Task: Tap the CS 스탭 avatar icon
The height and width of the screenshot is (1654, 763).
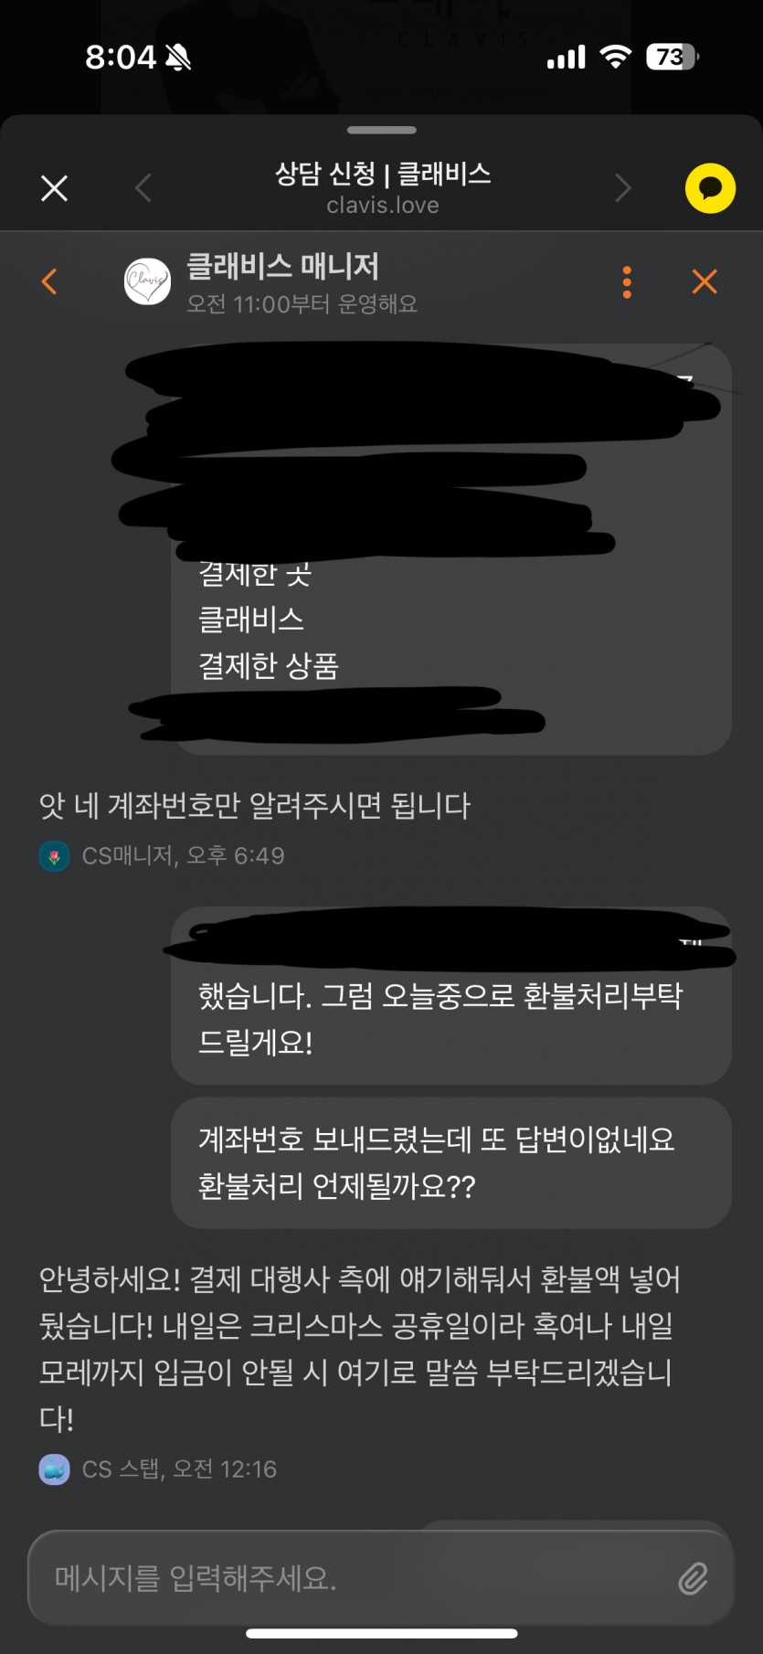Action: [55, 1469]
